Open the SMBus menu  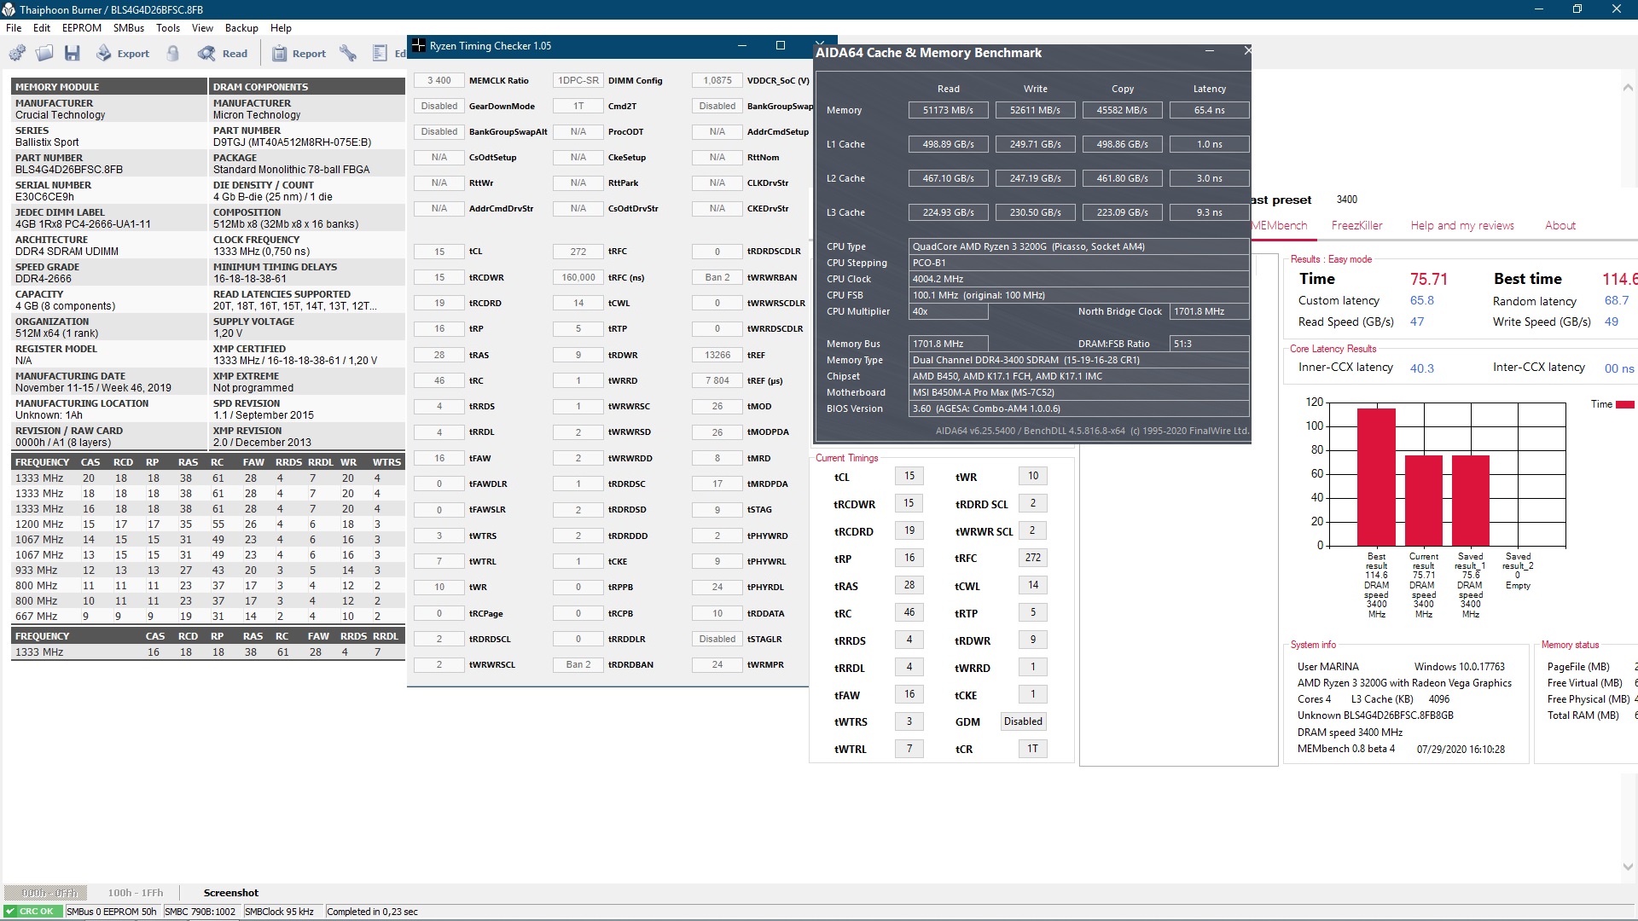coord(129,28)
